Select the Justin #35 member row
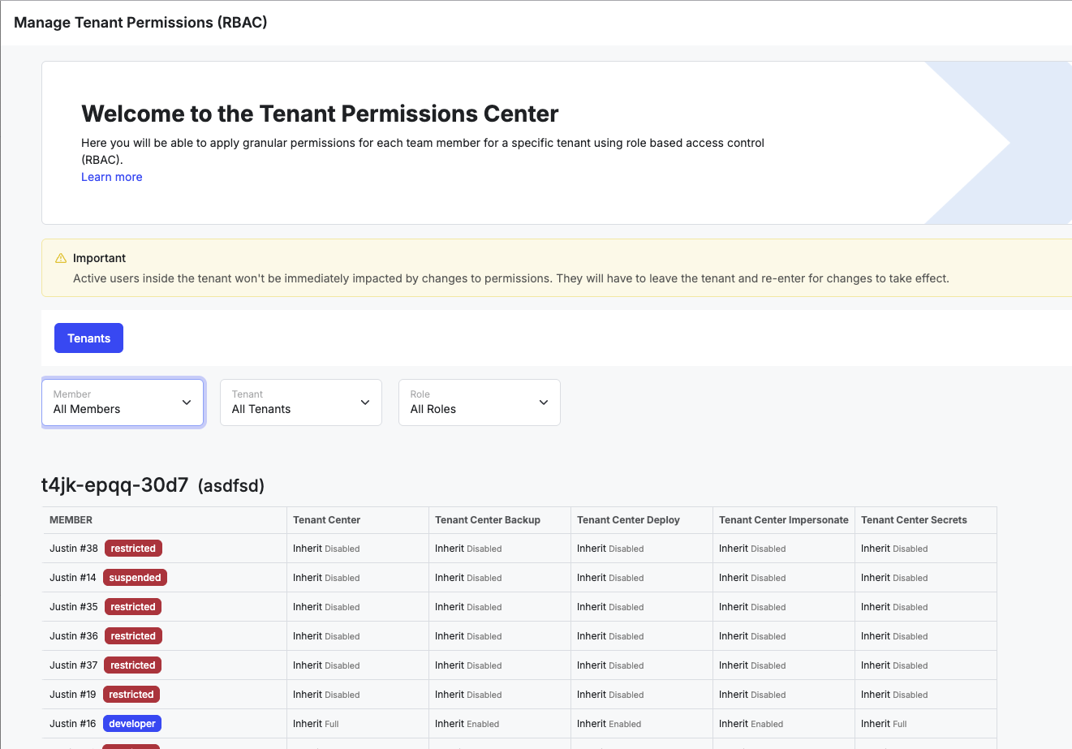Viewport: 1072px width, 749px height. click(x=519, y=607)
